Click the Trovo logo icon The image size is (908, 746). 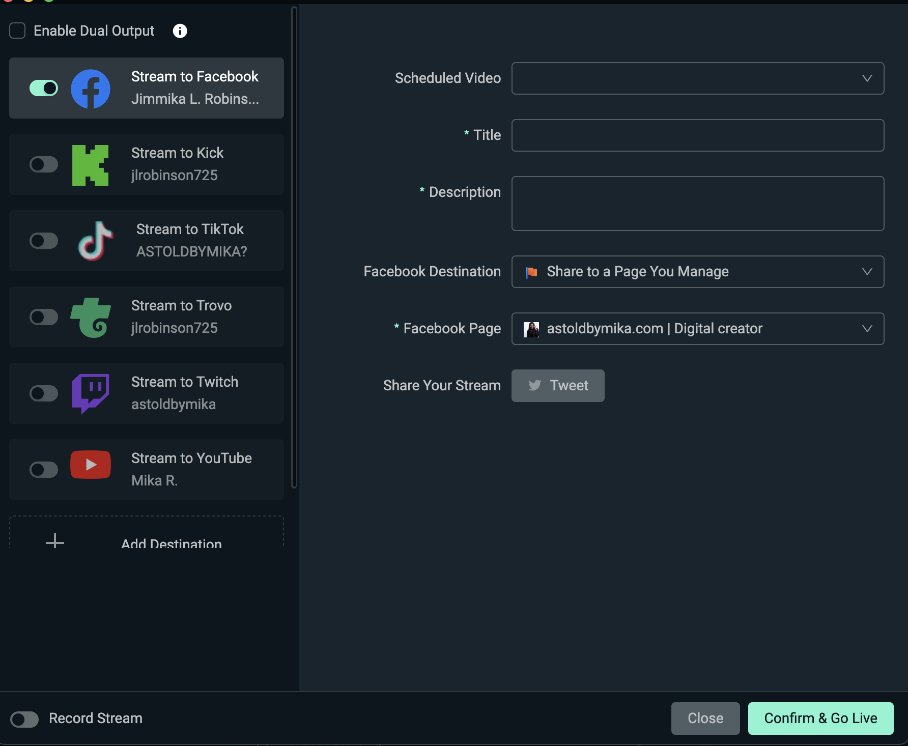point(91,318)
